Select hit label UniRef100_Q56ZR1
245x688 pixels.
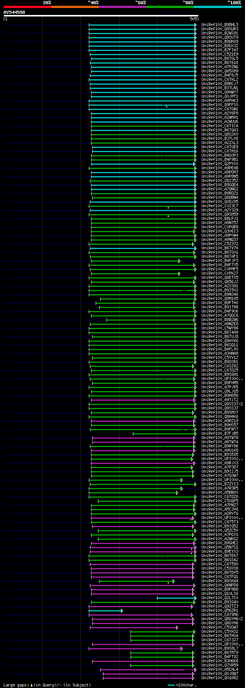[x=220, y=611]
